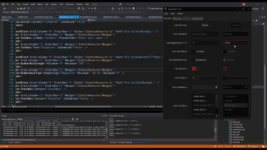Viewport: 267px width, 150px height.
Task: Click the Pause debugging (Break All) icon
Action: click(89, 8)
